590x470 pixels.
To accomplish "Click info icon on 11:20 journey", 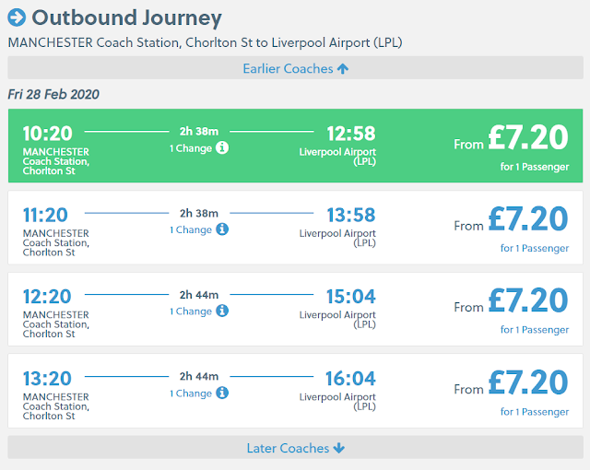I will point(222,229).
